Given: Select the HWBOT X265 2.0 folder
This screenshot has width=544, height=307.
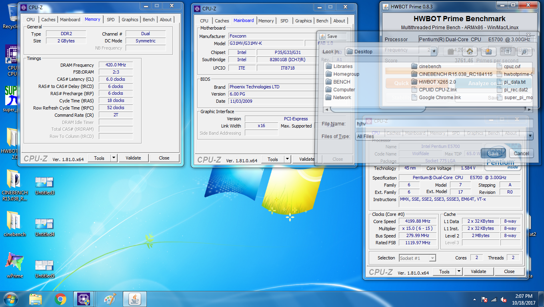Looking at the screenshot, I should 433,82.
